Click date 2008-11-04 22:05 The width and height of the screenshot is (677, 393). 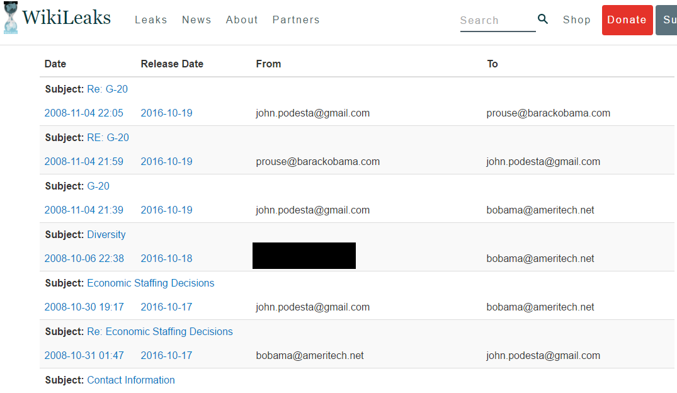pos(84,113)
